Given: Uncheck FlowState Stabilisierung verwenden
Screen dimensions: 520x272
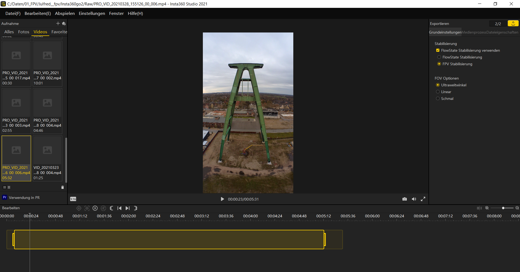Looking at the screenshot, I should [438, 50].
